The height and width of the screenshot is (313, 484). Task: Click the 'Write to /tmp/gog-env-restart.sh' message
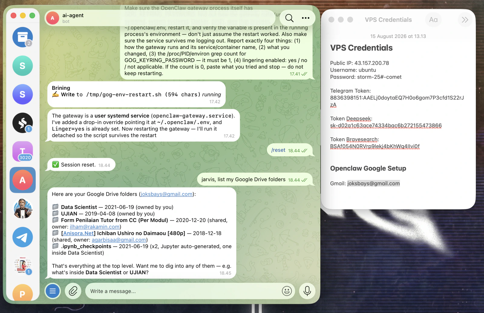pyautogui.click(x=137, y=94)
